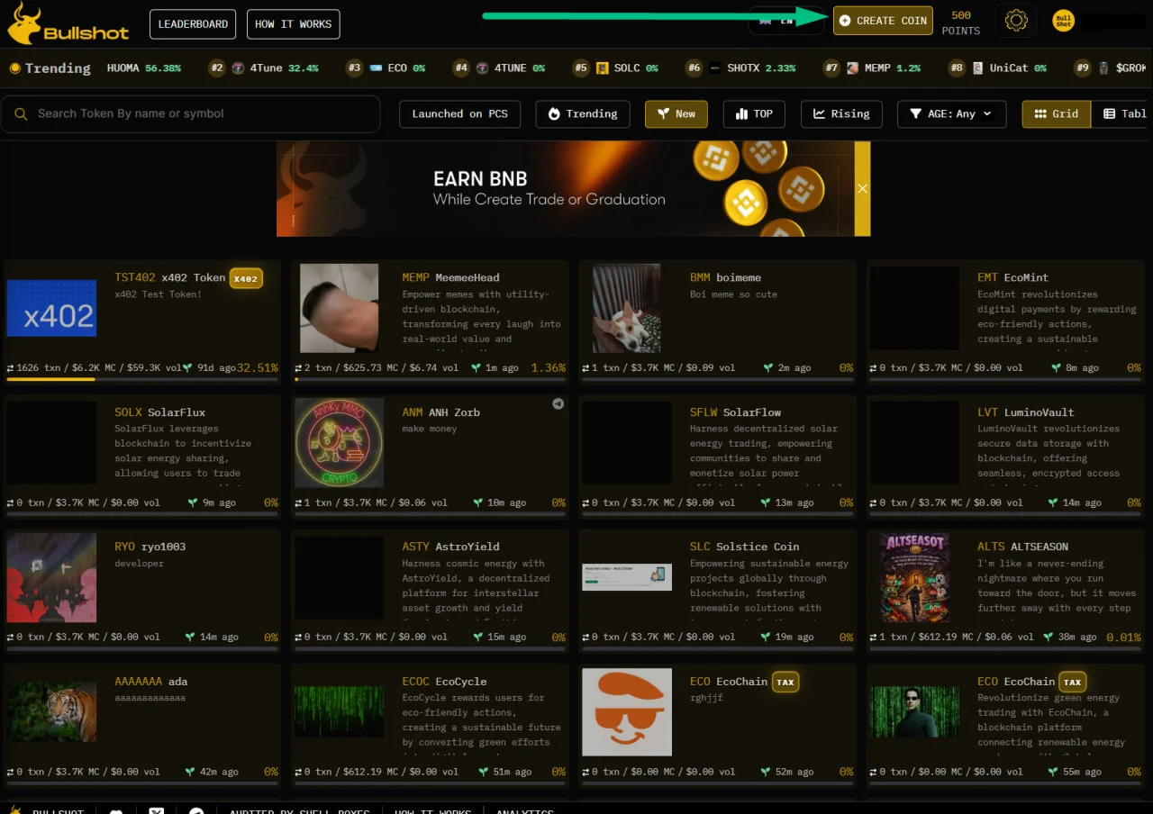Click the CREATE COIN button

coord(883,20)
